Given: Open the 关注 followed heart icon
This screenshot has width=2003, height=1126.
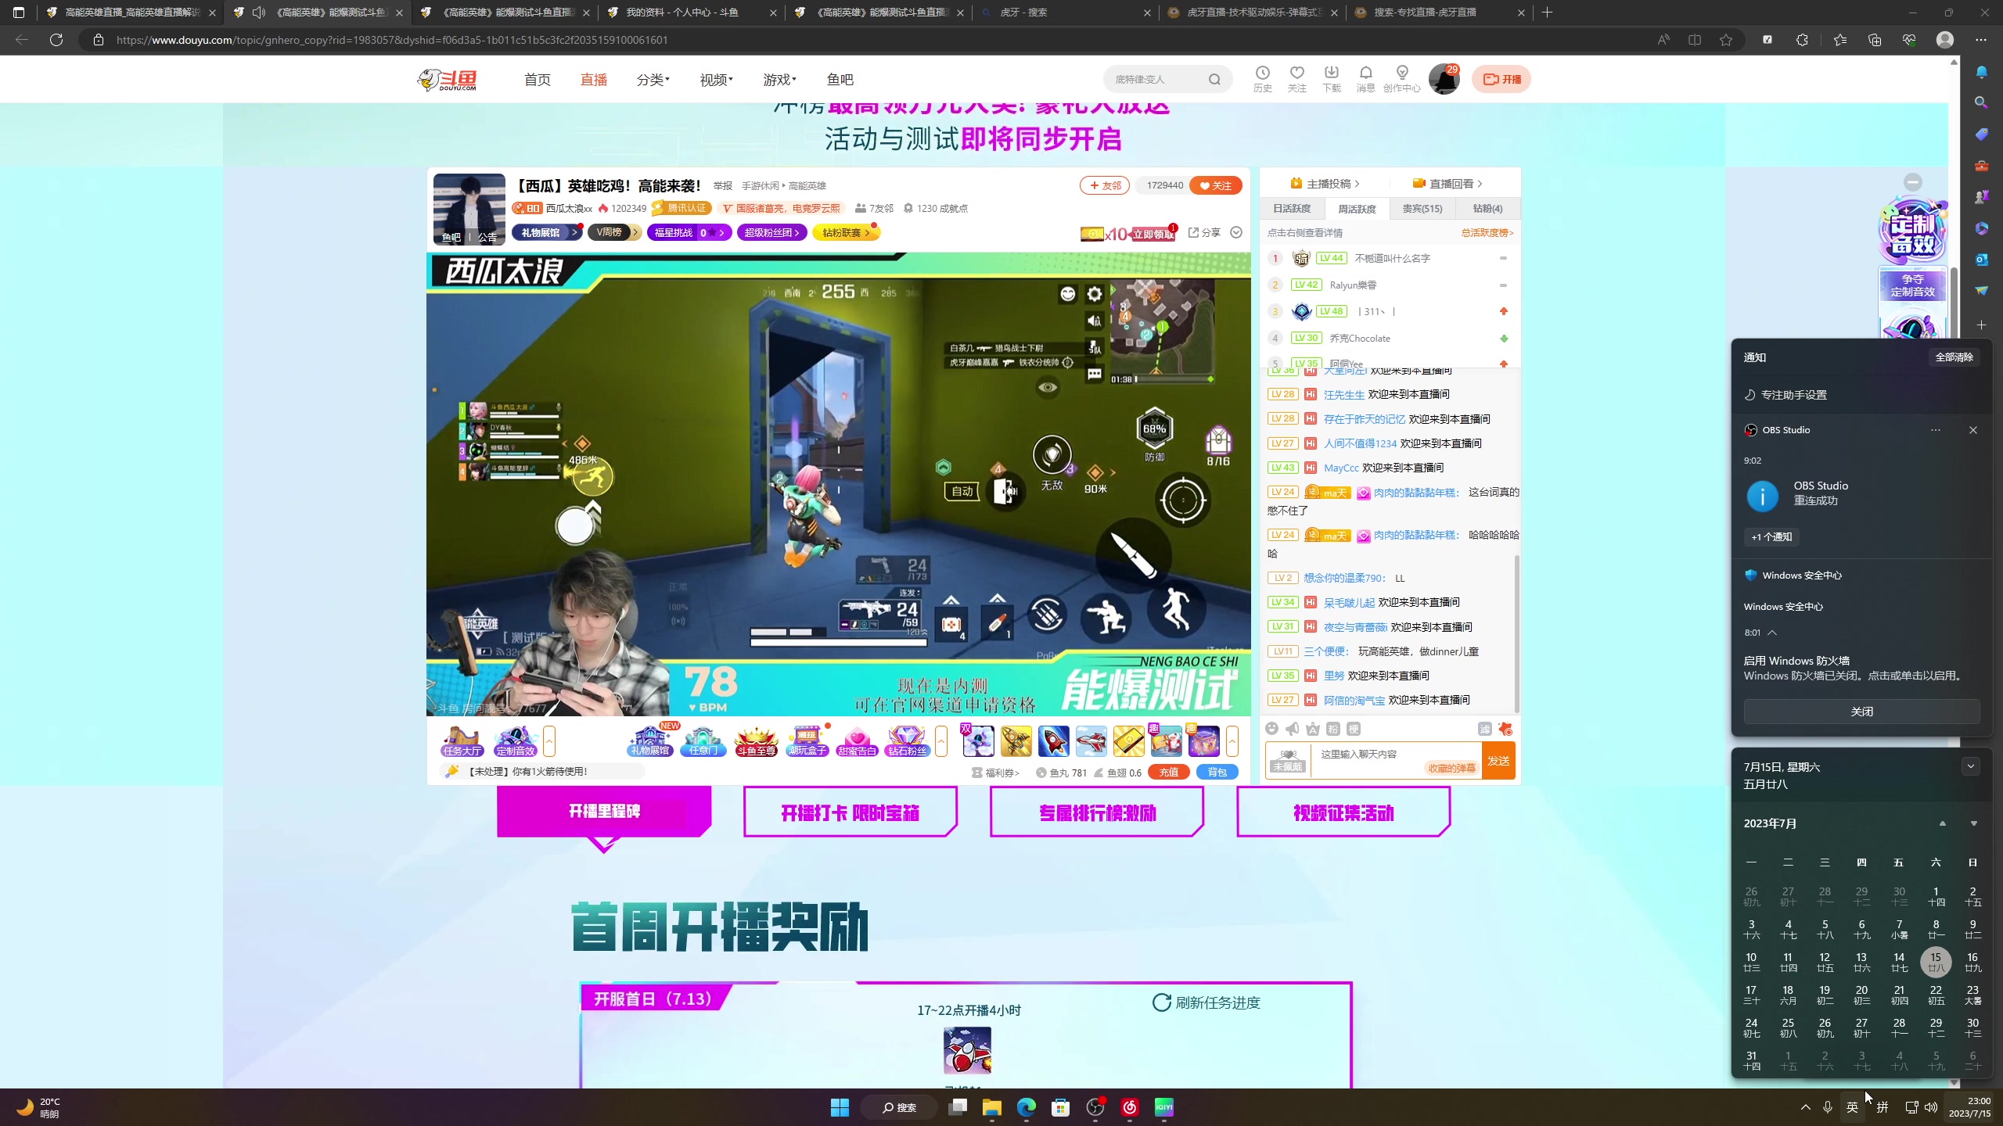Looking at the screenshot, I should 1296,79.
